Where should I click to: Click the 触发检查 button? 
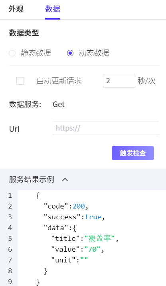(133, 153)
